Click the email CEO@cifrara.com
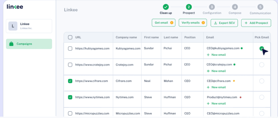Viewport: 278px width, 118px height. [x=219, y=81]
